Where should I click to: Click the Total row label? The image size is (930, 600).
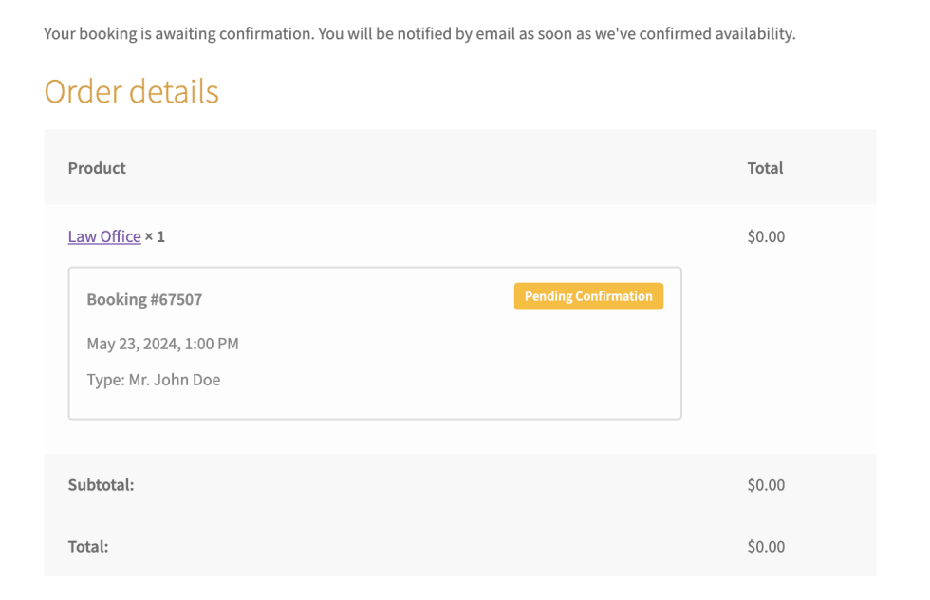88,546
